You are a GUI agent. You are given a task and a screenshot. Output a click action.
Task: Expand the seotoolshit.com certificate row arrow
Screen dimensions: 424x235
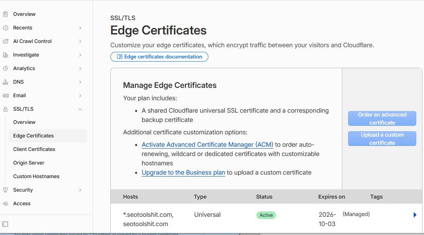(415, 215)
